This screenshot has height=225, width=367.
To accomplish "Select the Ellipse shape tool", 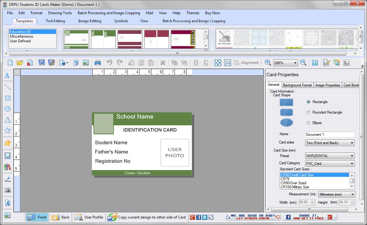I will tap(7, 109).
